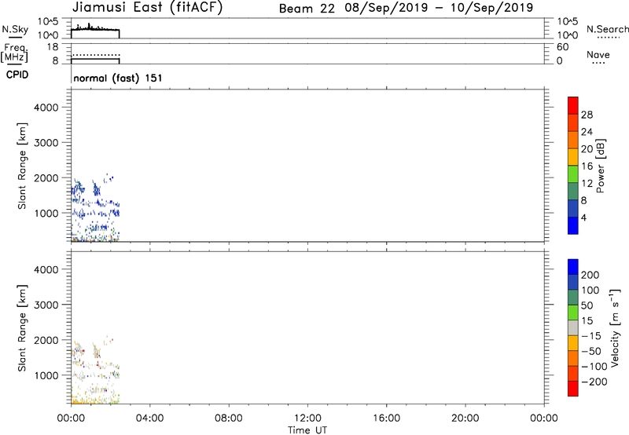Click the '60' tick on Nave axis
This screenshot has height=435, width=629.
[x=562, y=47]
